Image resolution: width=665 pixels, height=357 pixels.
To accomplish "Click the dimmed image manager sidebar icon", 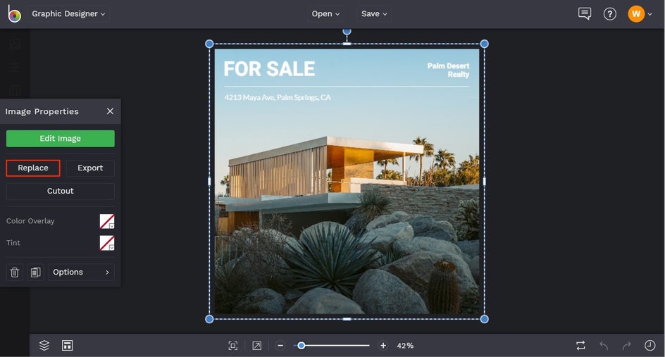I will [15, 44].
